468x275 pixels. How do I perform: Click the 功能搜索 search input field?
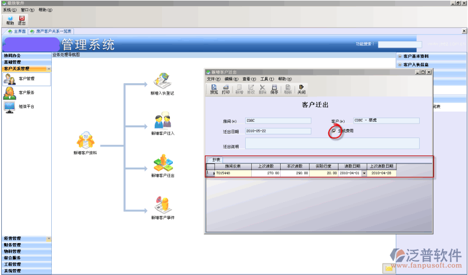point(400,45)
